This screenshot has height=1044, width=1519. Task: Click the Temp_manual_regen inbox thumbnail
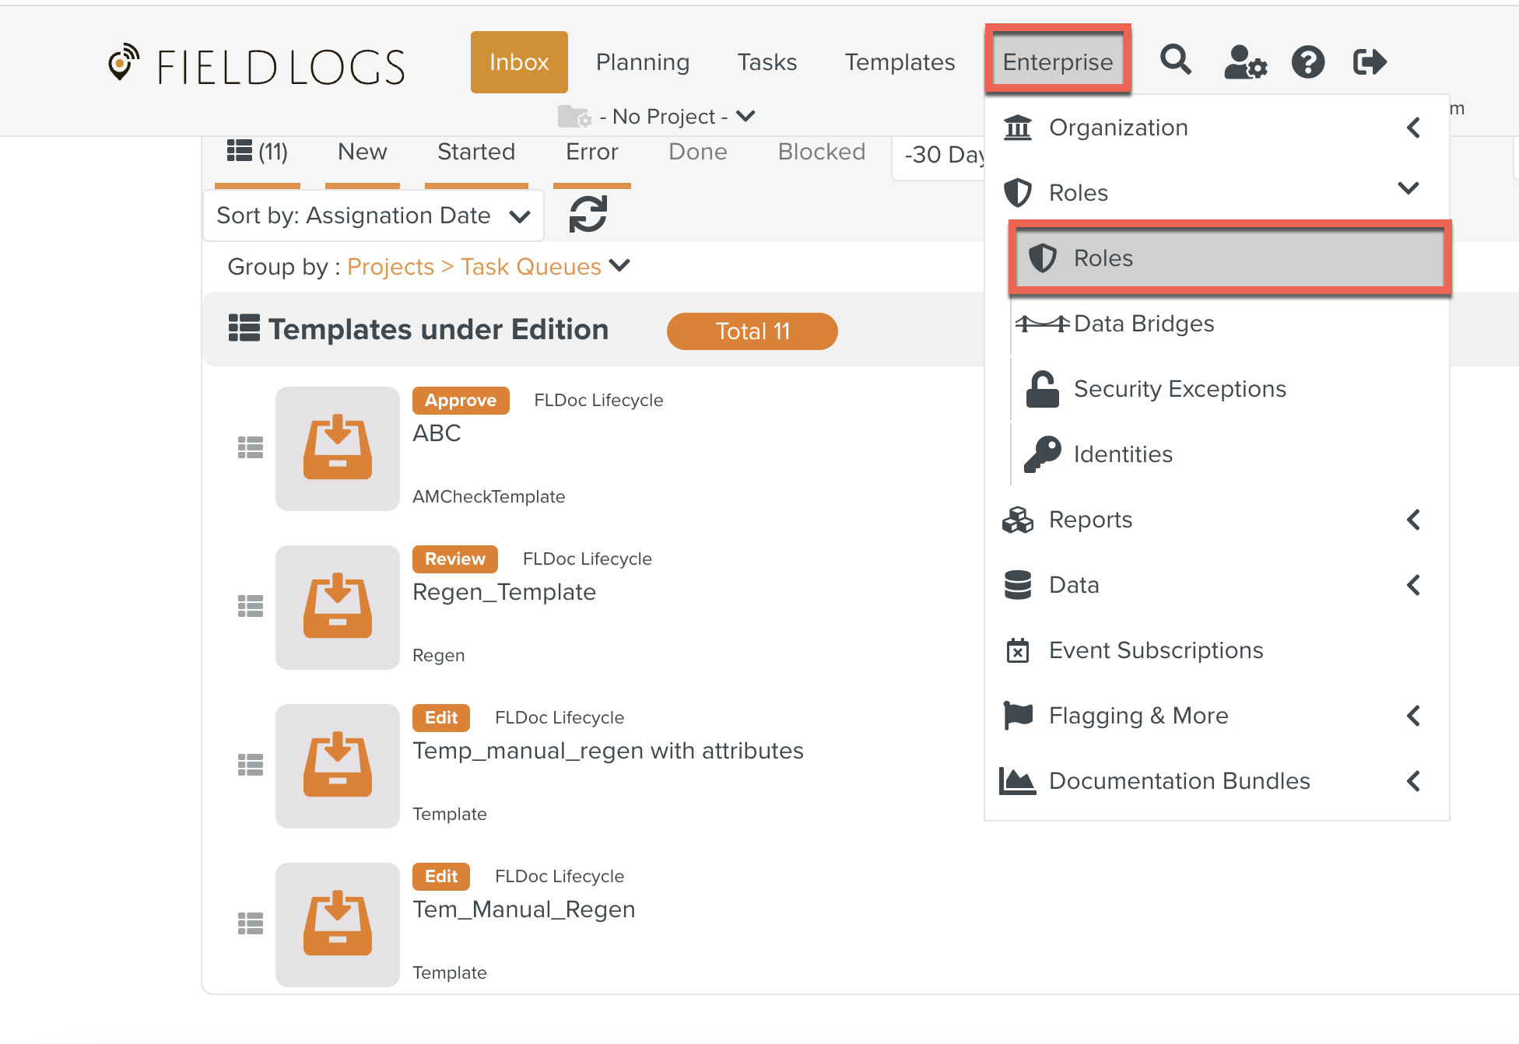(x=338, y=766)
